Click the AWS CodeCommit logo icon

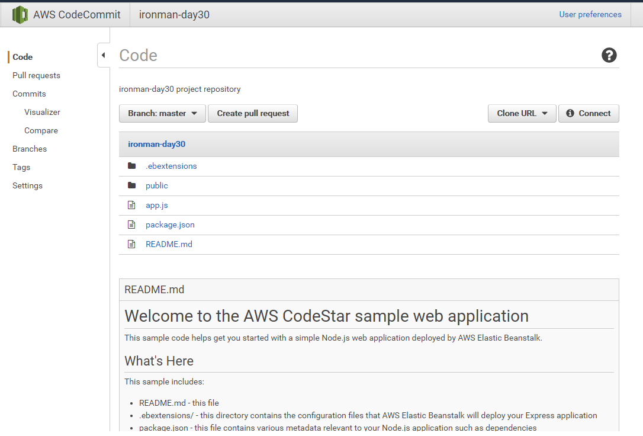(x=20, y=15)
